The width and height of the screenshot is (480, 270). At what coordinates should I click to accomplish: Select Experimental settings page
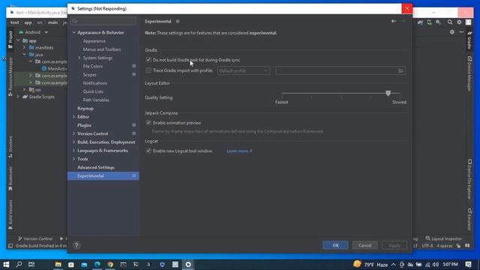click(x=103, y=175)
